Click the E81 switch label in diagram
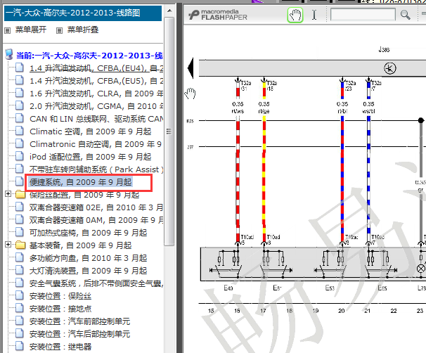The height and width of the screenshot is (353, 426). pos(277,288)
